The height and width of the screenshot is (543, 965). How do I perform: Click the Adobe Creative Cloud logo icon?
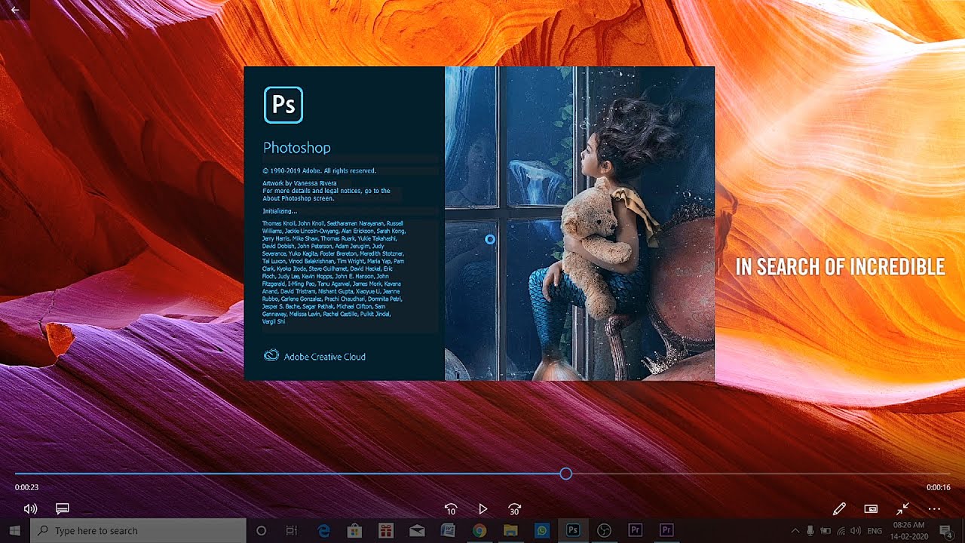(x=271, y=355)
